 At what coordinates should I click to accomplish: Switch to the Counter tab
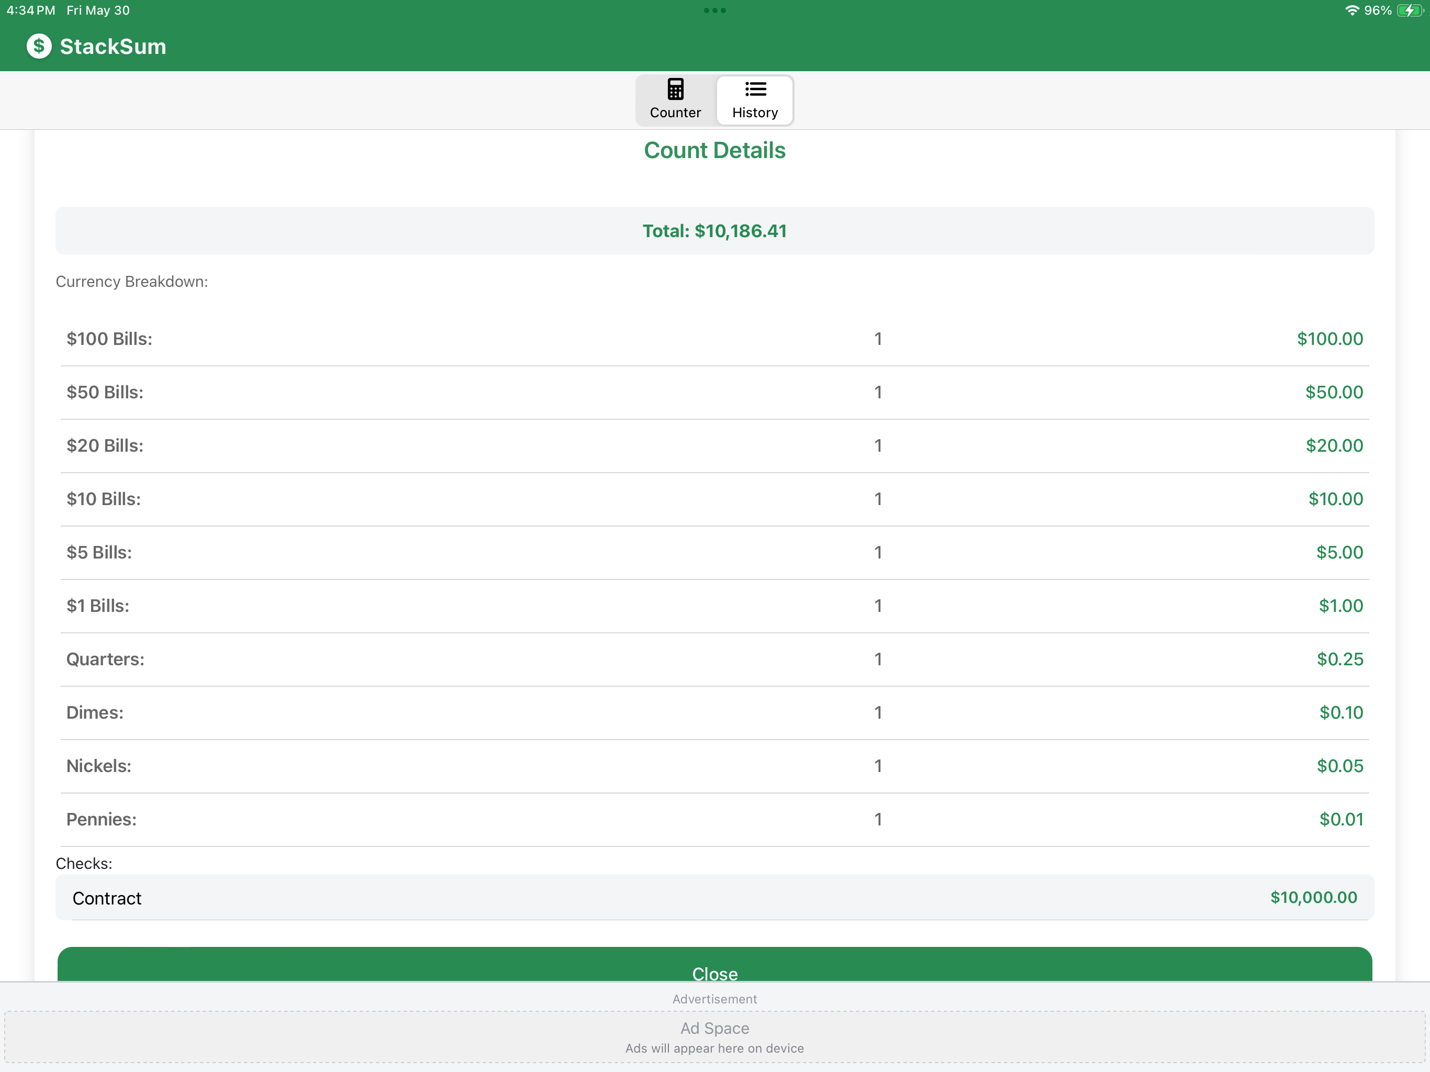pyautogui.click(x=675, y=99)
